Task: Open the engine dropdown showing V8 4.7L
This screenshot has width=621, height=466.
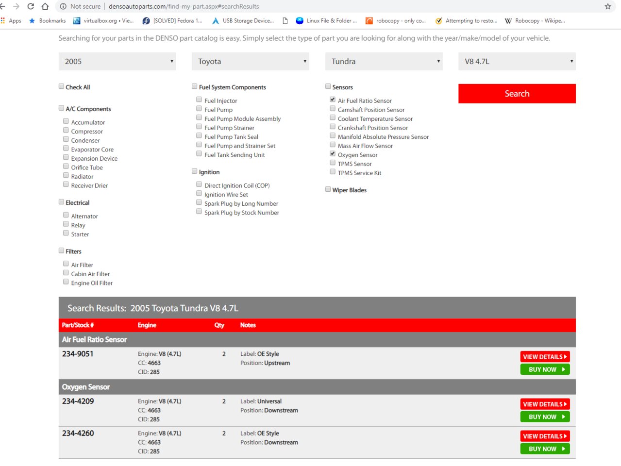Action: tap(517, 61)
